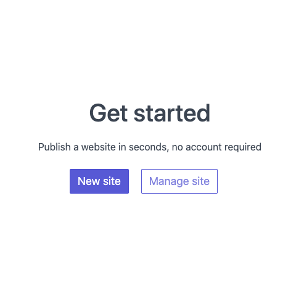Activate the solid indigo New site button
Image resolution: width=296 pixels, height=296 pixels.
click(99, 181)
